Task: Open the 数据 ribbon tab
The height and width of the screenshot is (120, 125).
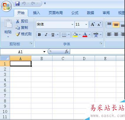Action: point(91,13)
